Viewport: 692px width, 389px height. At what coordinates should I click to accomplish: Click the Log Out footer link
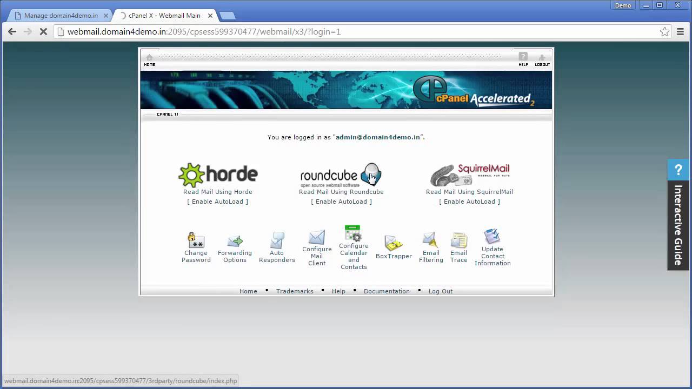(441, 291)
